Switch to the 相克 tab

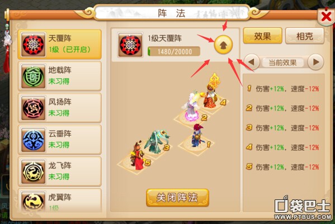pyautogui.click(x=305, y=36)
